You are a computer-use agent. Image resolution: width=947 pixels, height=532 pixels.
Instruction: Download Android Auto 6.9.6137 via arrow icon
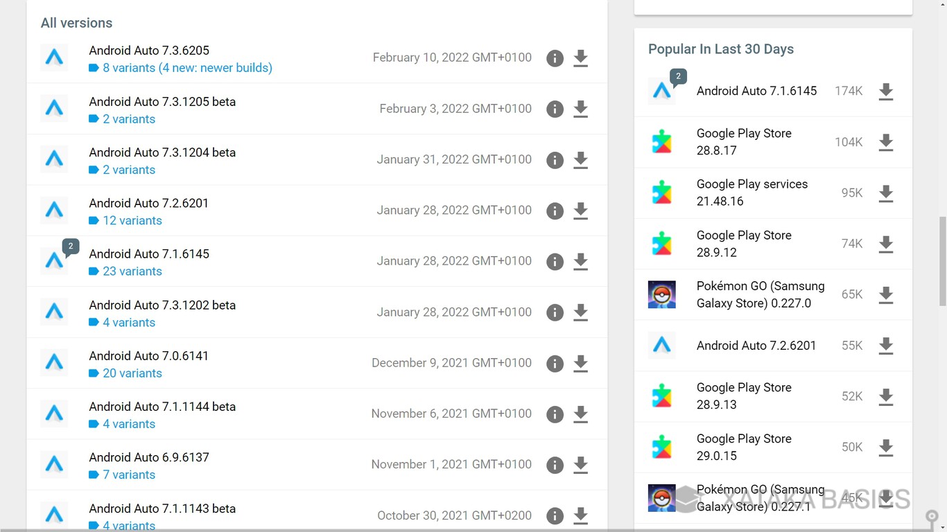click(x=581, y=465)
